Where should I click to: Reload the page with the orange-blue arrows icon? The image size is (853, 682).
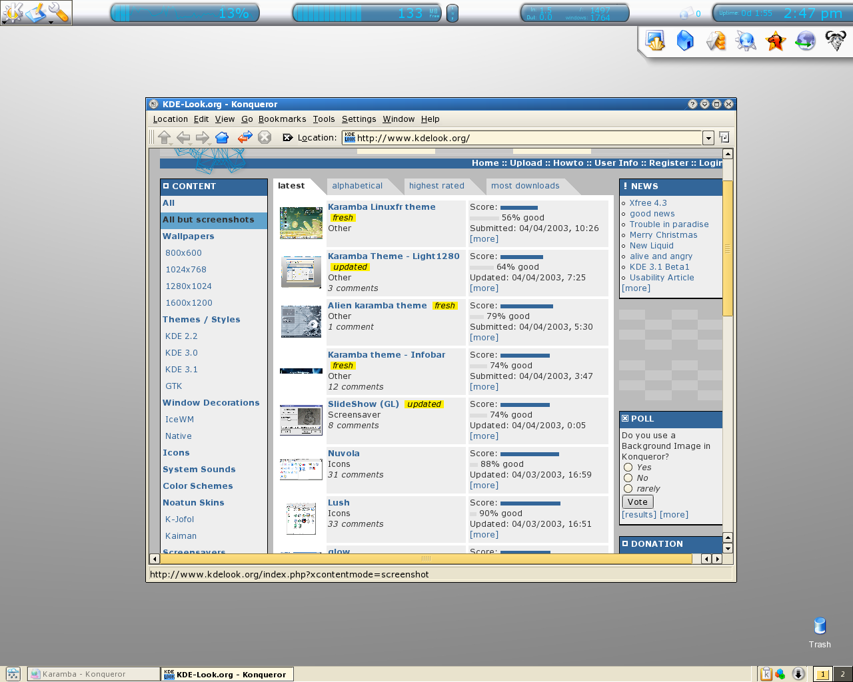(245, 137)
